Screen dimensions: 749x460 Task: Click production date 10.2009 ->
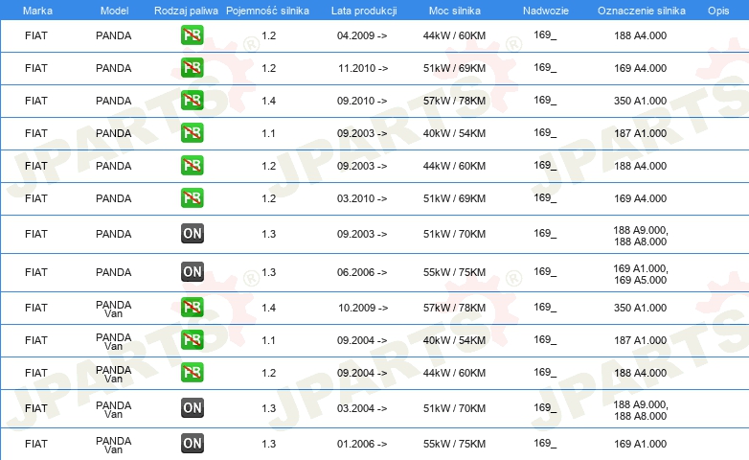[x=363, y=308]
